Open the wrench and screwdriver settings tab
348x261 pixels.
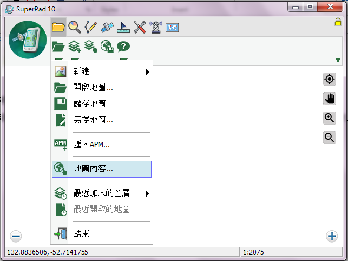pos(140,27)
